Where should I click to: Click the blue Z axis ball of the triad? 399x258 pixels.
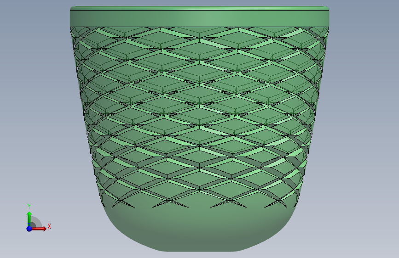(x=29, y=229)
